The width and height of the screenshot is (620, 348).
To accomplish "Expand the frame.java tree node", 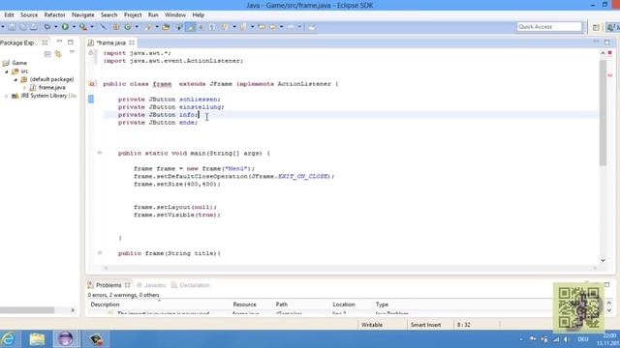I will [24, 88].
